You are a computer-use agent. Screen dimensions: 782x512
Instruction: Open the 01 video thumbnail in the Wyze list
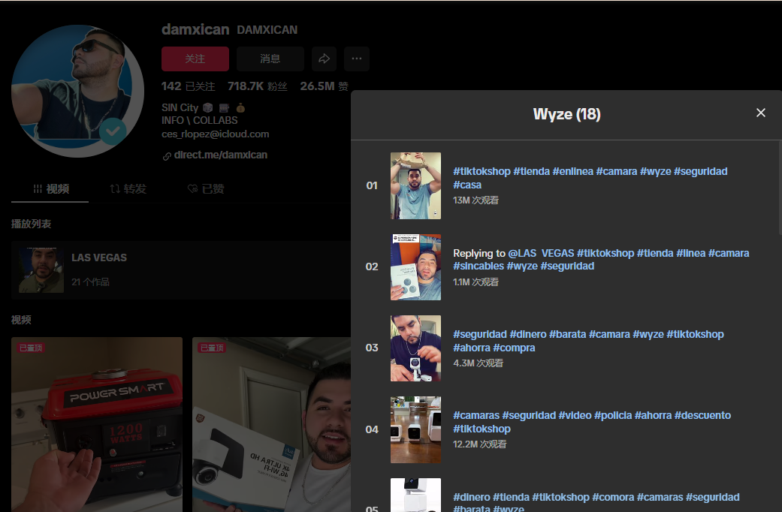[x=415, y=186]
